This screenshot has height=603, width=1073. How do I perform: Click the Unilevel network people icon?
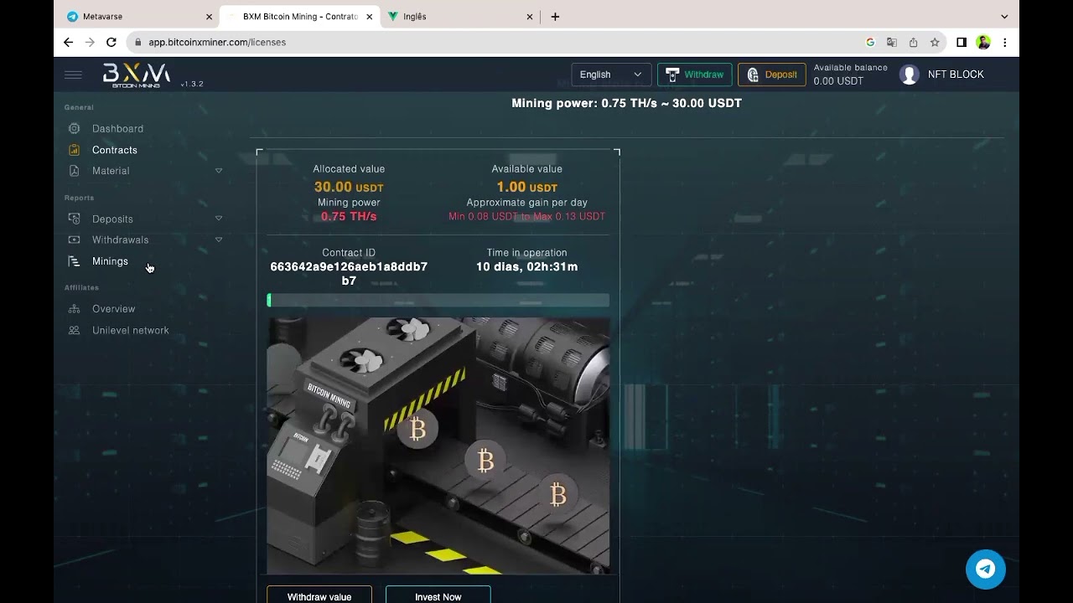(x=74, y=330)
